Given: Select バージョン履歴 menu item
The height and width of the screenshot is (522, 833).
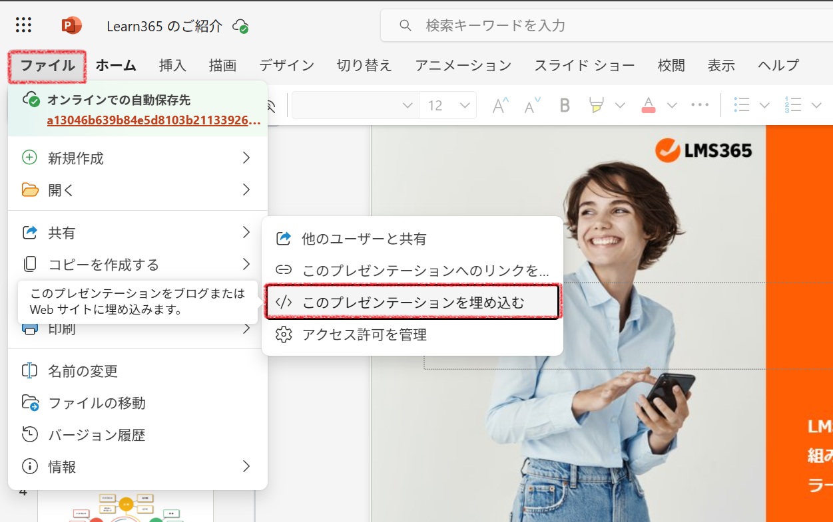Looking at the screenshot, I should (x=138, y=435).
